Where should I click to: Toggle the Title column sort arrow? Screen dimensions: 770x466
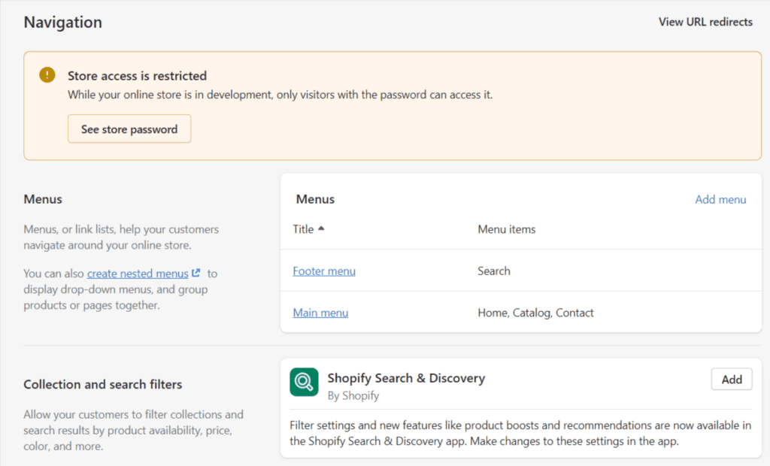pos(321,229)
